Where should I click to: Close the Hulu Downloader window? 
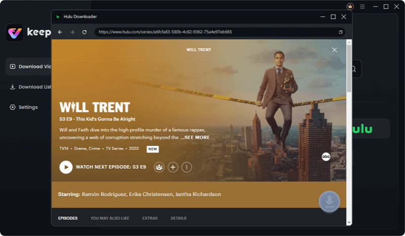(344, 17)
